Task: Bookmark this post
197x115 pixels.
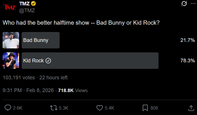Action: [145, 108]
